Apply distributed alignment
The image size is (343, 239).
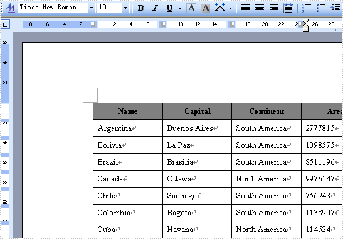pos(288,8)
